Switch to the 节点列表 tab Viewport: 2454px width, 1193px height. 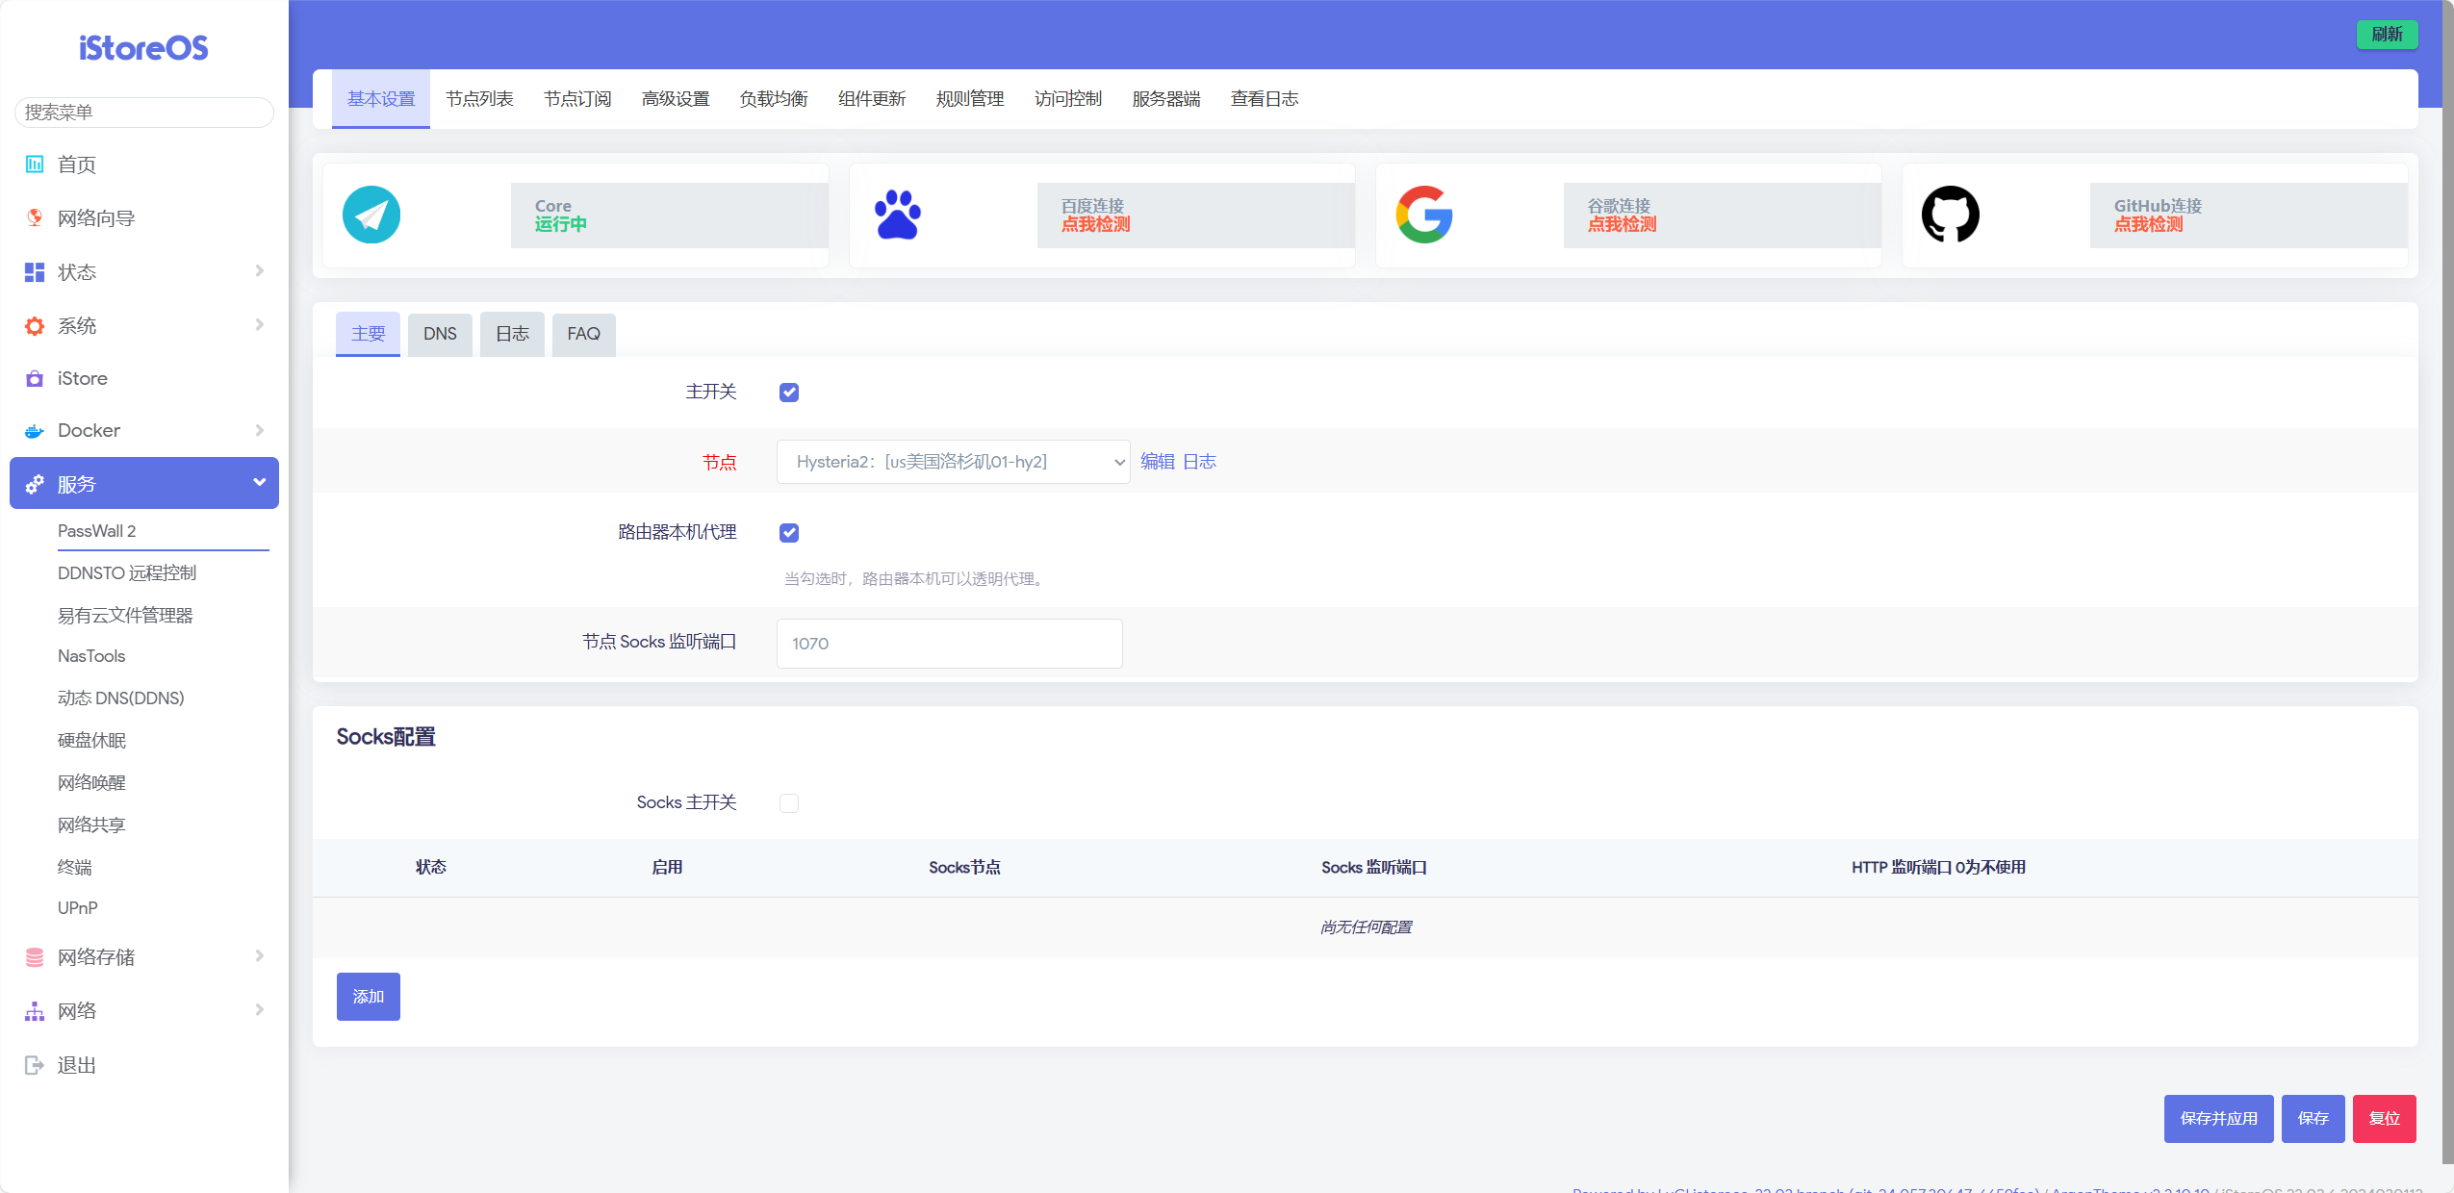coord(479,99)
